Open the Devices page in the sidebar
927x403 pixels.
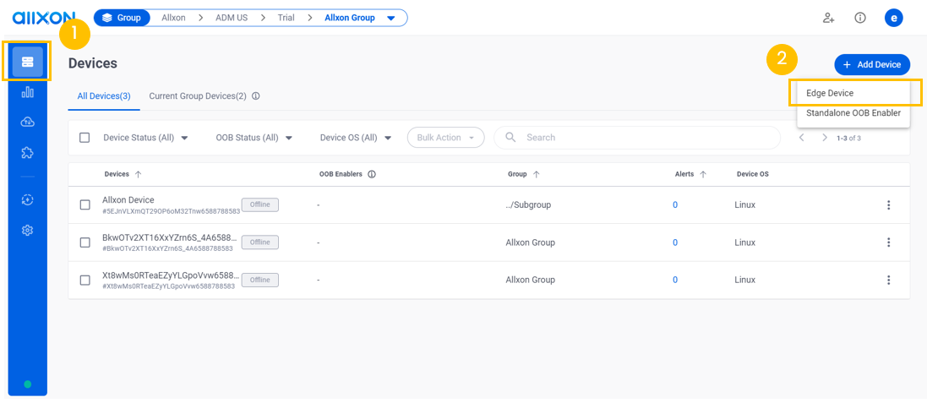27,62
